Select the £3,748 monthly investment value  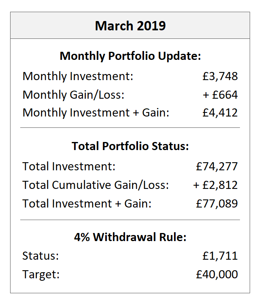coord(220,76)
